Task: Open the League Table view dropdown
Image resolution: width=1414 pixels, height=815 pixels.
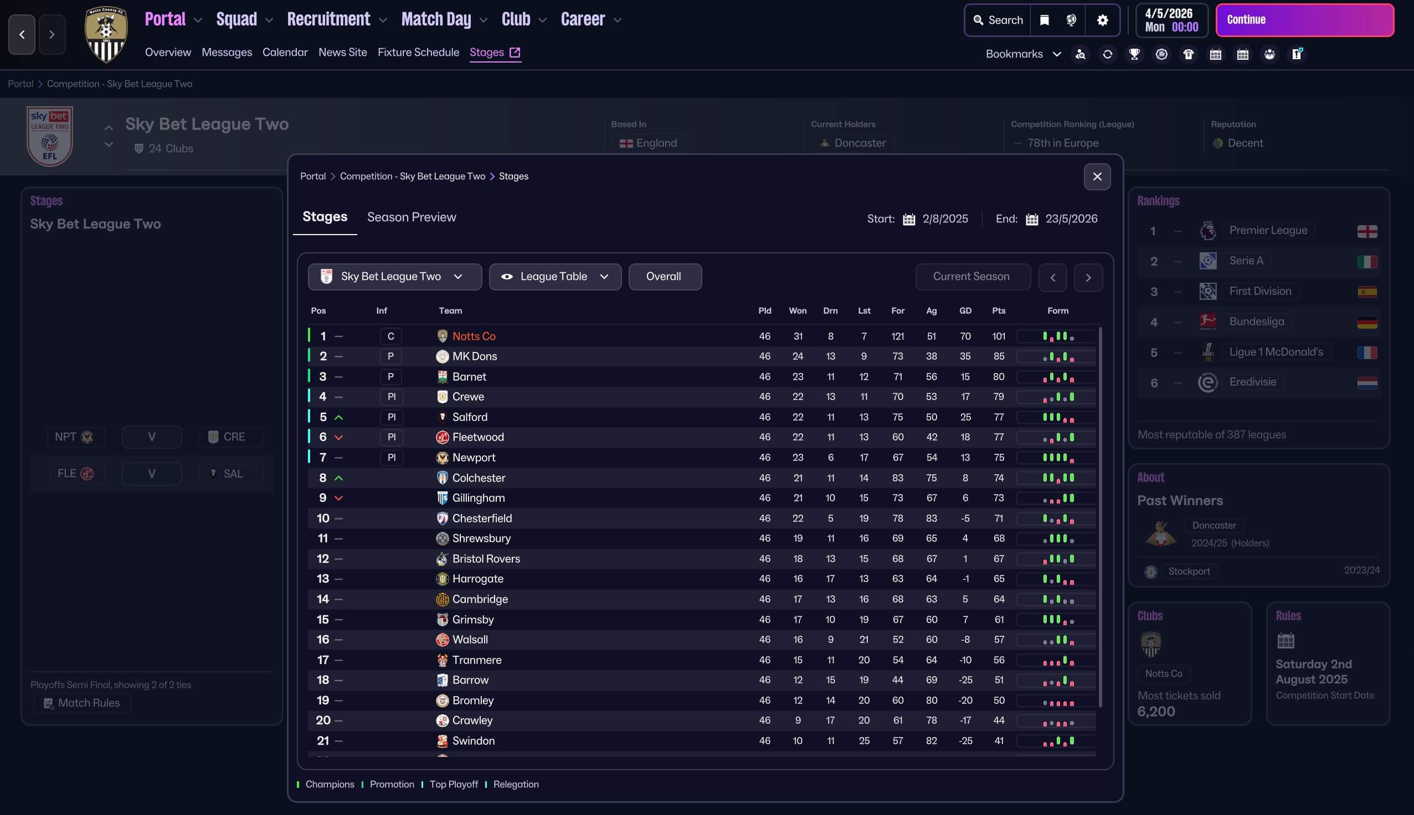Action: 554,277
